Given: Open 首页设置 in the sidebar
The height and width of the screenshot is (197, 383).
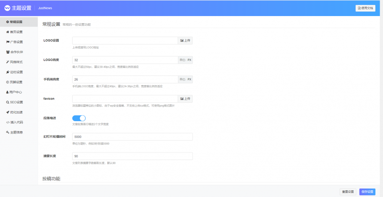Looking at the screenshot, I should [19, 32].
